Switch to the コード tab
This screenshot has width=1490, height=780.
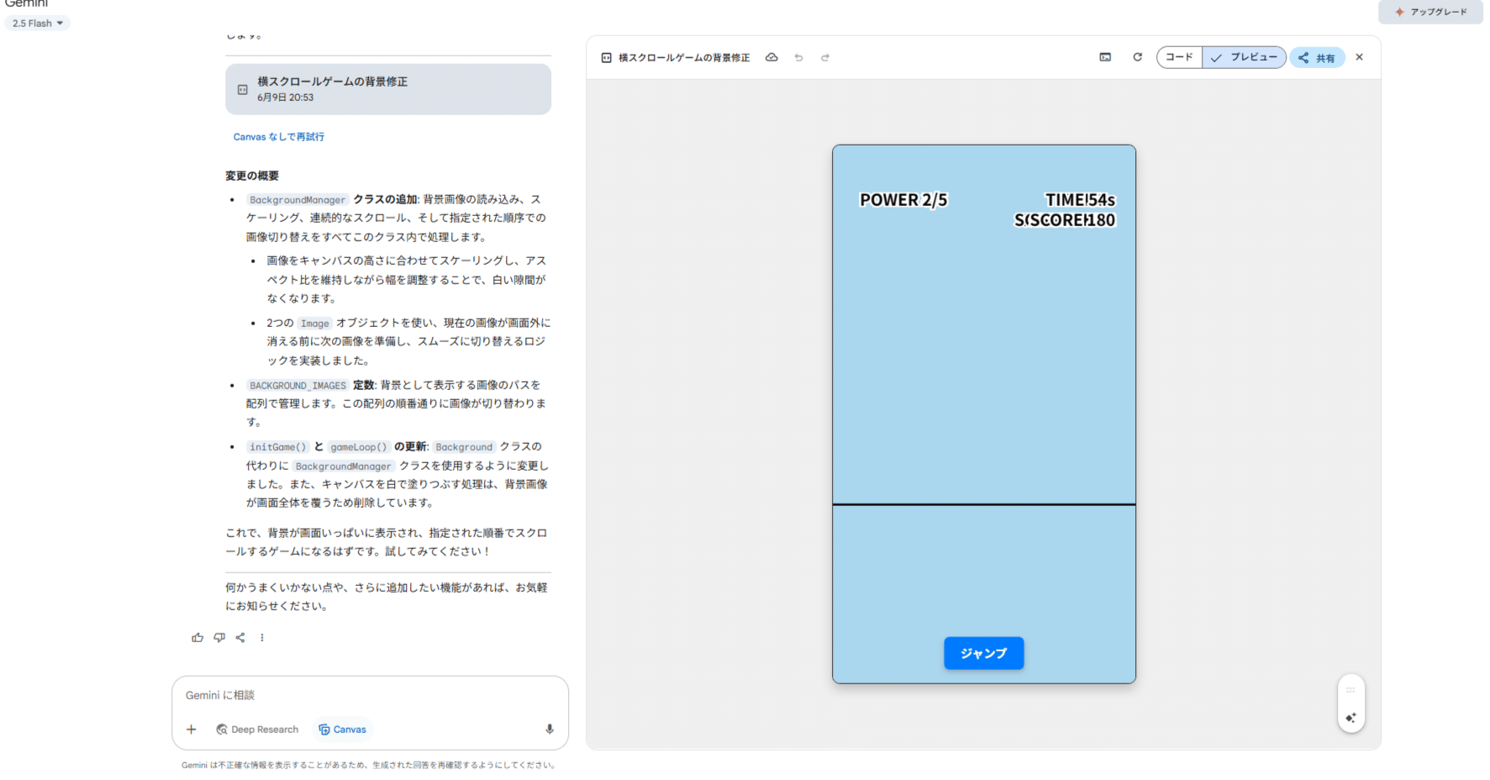point(1179,57)
